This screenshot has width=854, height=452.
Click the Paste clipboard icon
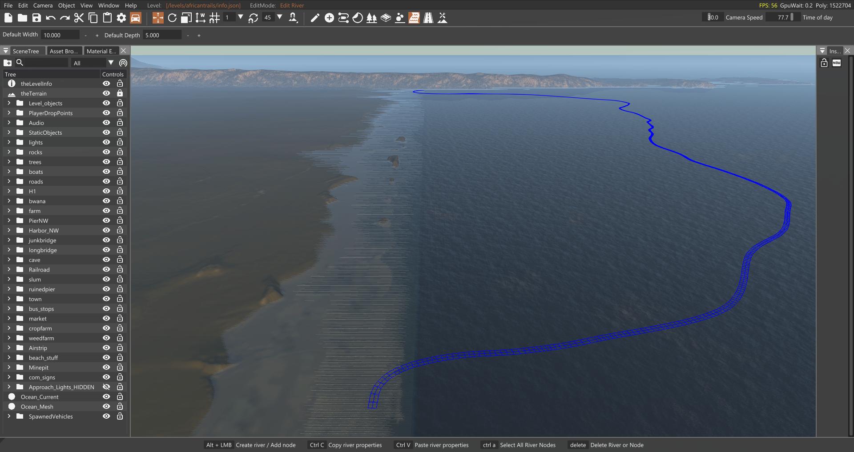tap(107, 18)
